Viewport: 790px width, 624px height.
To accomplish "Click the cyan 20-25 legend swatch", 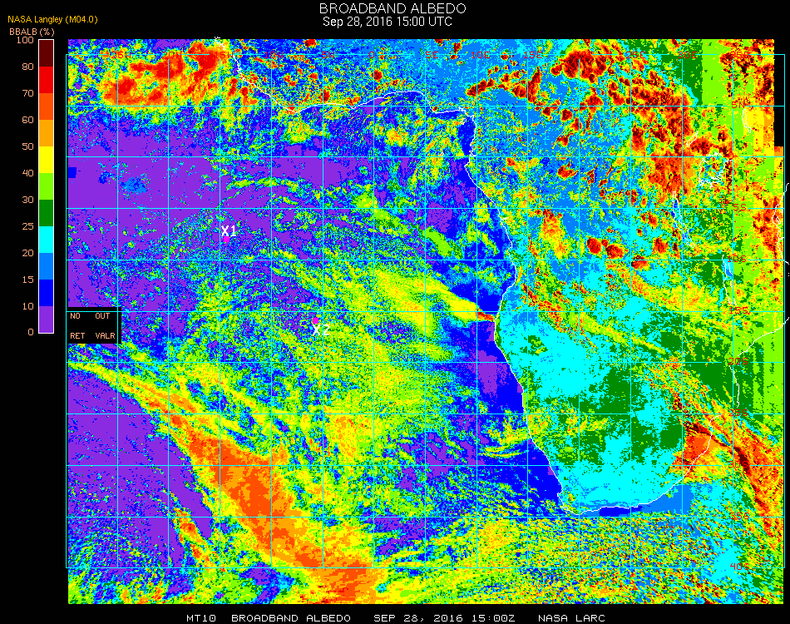I will point(47,240).
